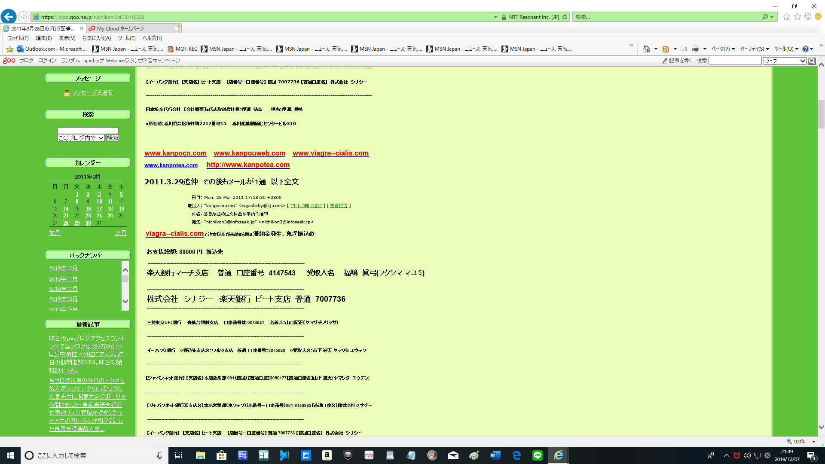Open the Mail app on the taskbar

coord(453,455)
